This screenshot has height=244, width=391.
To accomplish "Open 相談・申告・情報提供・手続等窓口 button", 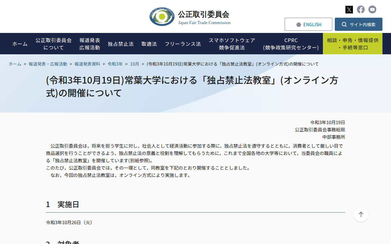I will (353, 44).
